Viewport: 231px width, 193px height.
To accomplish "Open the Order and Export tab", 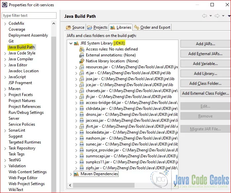I will pyautogui.click(x=152, y=27).
